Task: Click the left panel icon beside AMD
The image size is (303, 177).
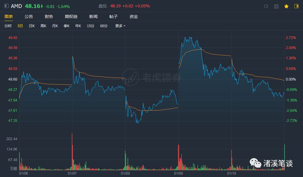Action: point(7,6)
